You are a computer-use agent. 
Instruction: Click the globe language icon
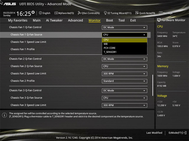40,13
